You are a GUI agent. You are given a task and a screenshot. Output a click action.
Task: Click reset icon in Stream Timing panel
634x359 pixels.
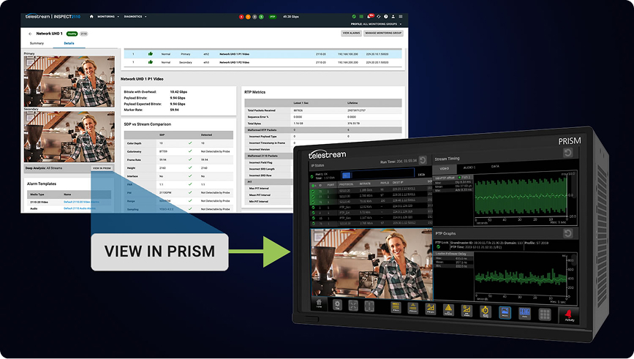coord(567,153)
